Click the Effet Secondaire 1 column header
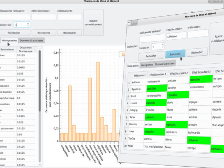The image size is (224, 168). [x=157, y=75]
